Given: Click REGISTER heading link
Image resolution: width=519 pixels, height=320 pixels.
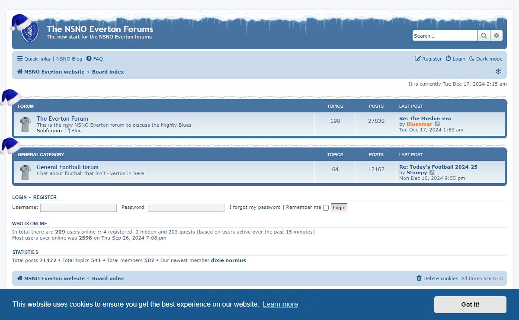Looking at the screenshot, I should coord(45,197).
